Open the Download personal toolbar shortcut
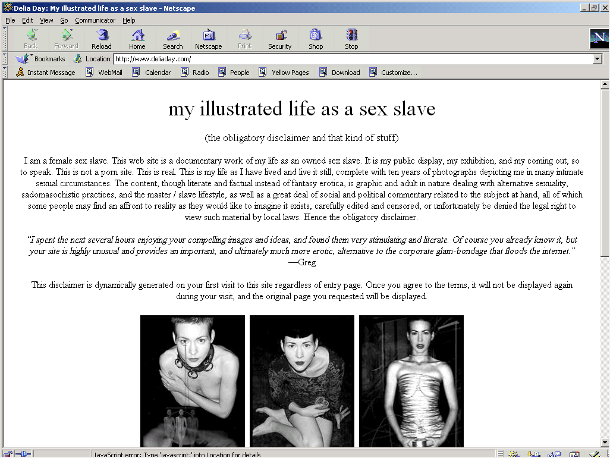Image resolution: width=610 pixels, height=458 pixels. (x=340, y=73)
